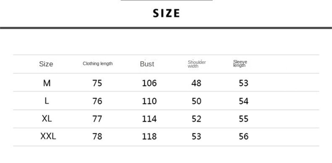
Task: Select the Size column header
Action: tap(46, 64)
